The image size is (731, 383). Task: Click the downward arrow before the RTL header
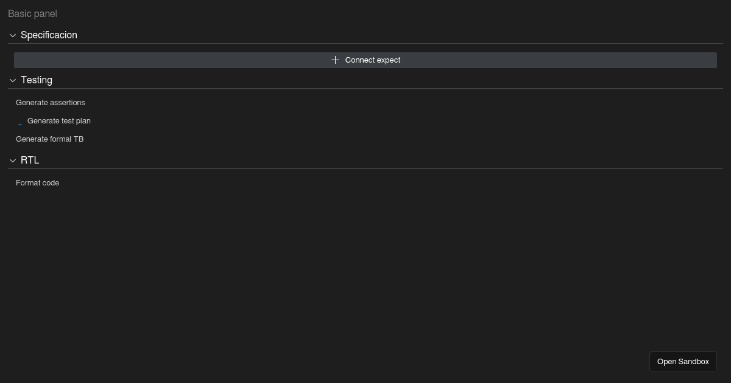(x=12, y=160)
